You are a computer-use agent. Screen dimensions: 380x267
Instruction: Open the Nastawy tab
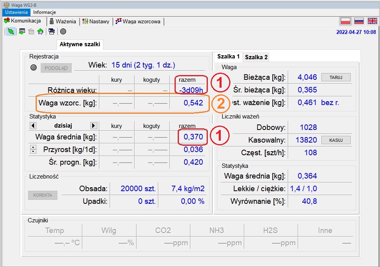coord(96,21)
